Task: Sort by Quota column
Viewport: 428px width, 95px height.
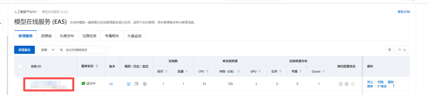Action: pos(323,72)
